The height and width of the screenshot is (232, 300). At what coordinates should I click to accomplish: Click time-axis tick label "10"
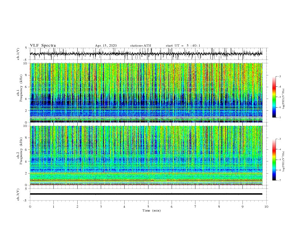coord(266,207)
